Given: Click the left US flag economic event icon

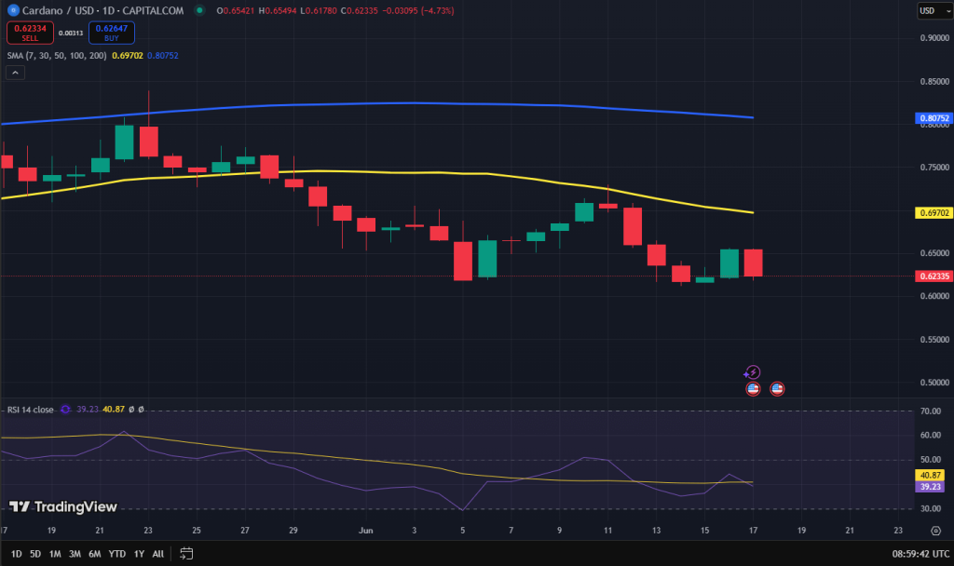Looking at the screenshot, I should tap(752, 388).
